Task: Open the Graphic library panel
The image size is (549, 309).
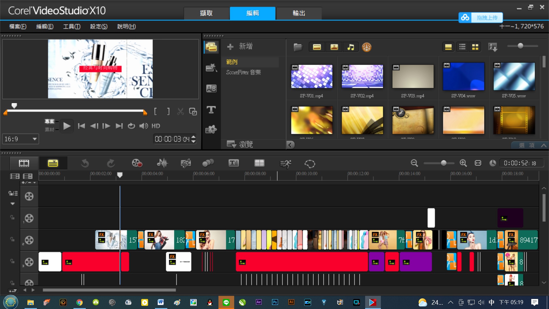Action: pyautogui.click(x=211, y=130)
